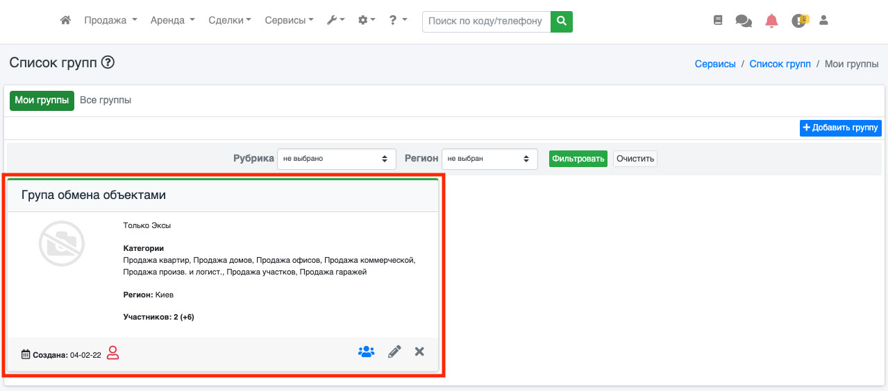888x391 pixels.
Task: Click the red notifications bell
Action: point(771,21)
